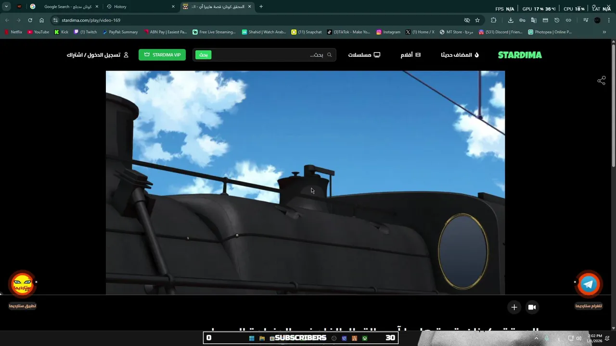
Task: Open the Chrome three-dot menu
Action: 609,20
